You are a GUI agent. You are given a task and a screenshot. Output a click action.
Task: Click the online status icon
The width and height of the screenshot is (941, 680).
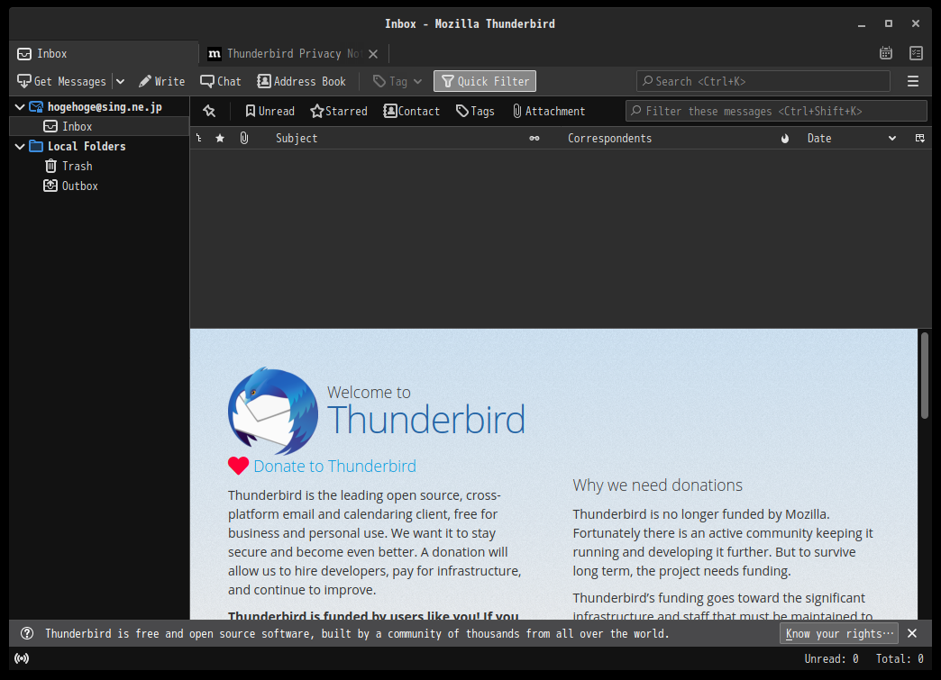coord(22,658)
